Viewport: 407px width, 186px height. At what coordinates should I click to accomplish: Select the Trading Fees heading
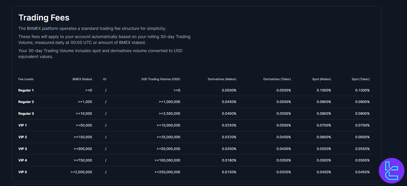click(x=44, y=18)
